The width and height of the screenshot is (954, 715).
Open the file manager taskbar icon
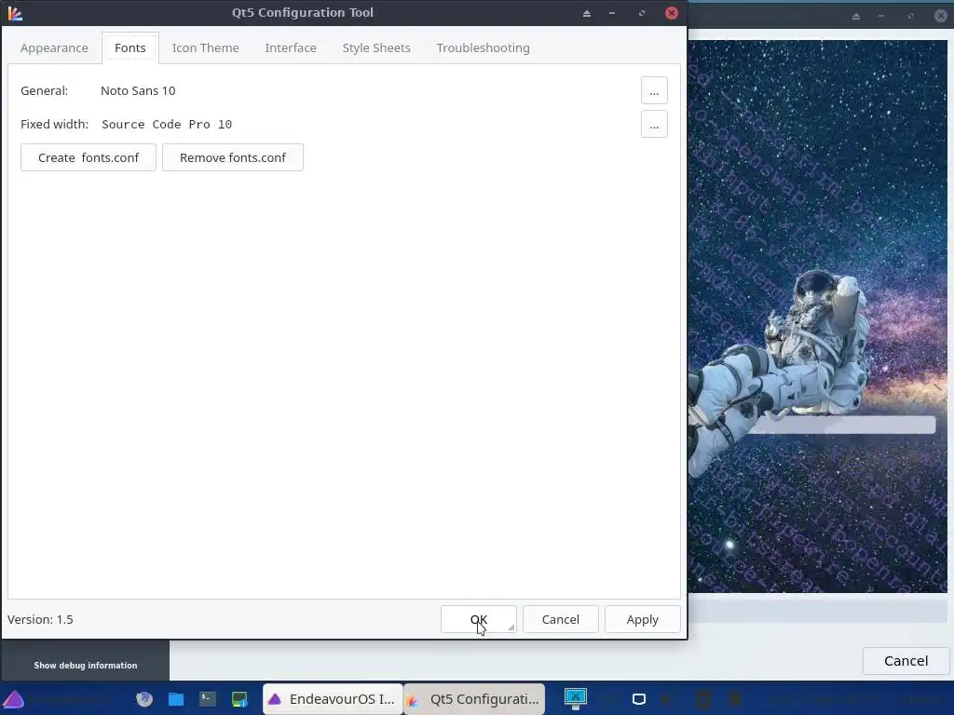pyautogui.click(x=176, y=699)
